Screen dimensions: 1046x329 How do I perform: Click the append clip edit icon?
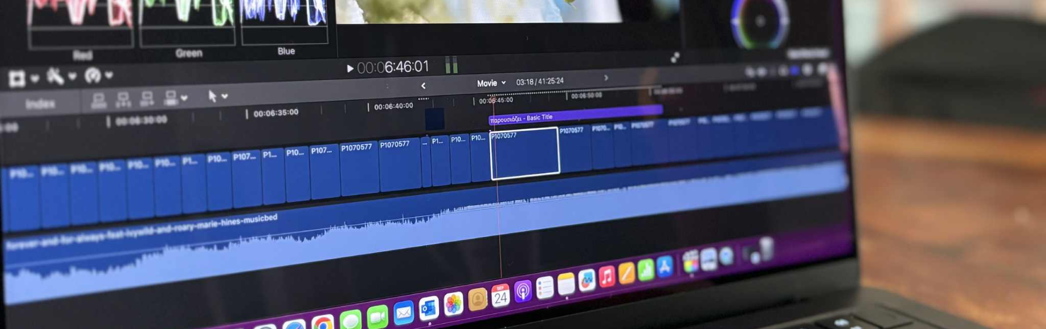pyautogui.click(x=147, y=99)
